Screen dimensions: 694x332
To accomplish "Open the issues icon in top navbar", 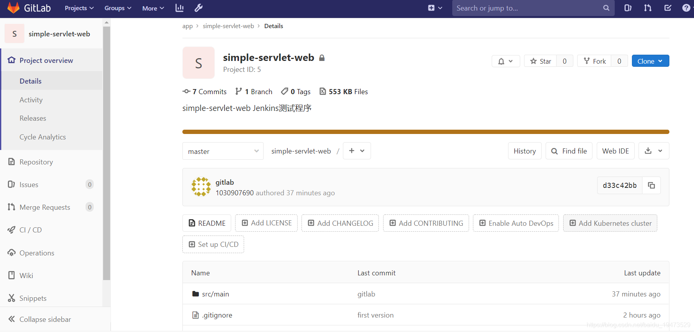I will coord(628,8).
